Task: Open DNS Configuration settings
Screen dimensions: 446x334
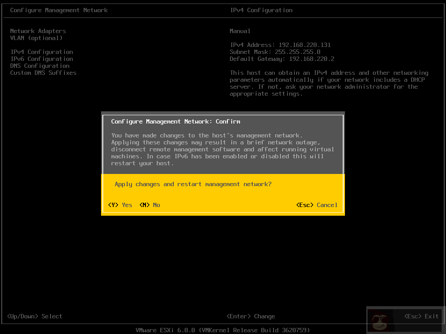Action: coord(40,66)
